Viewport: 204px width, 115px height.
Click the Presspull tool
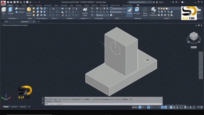tap(20, 12)
